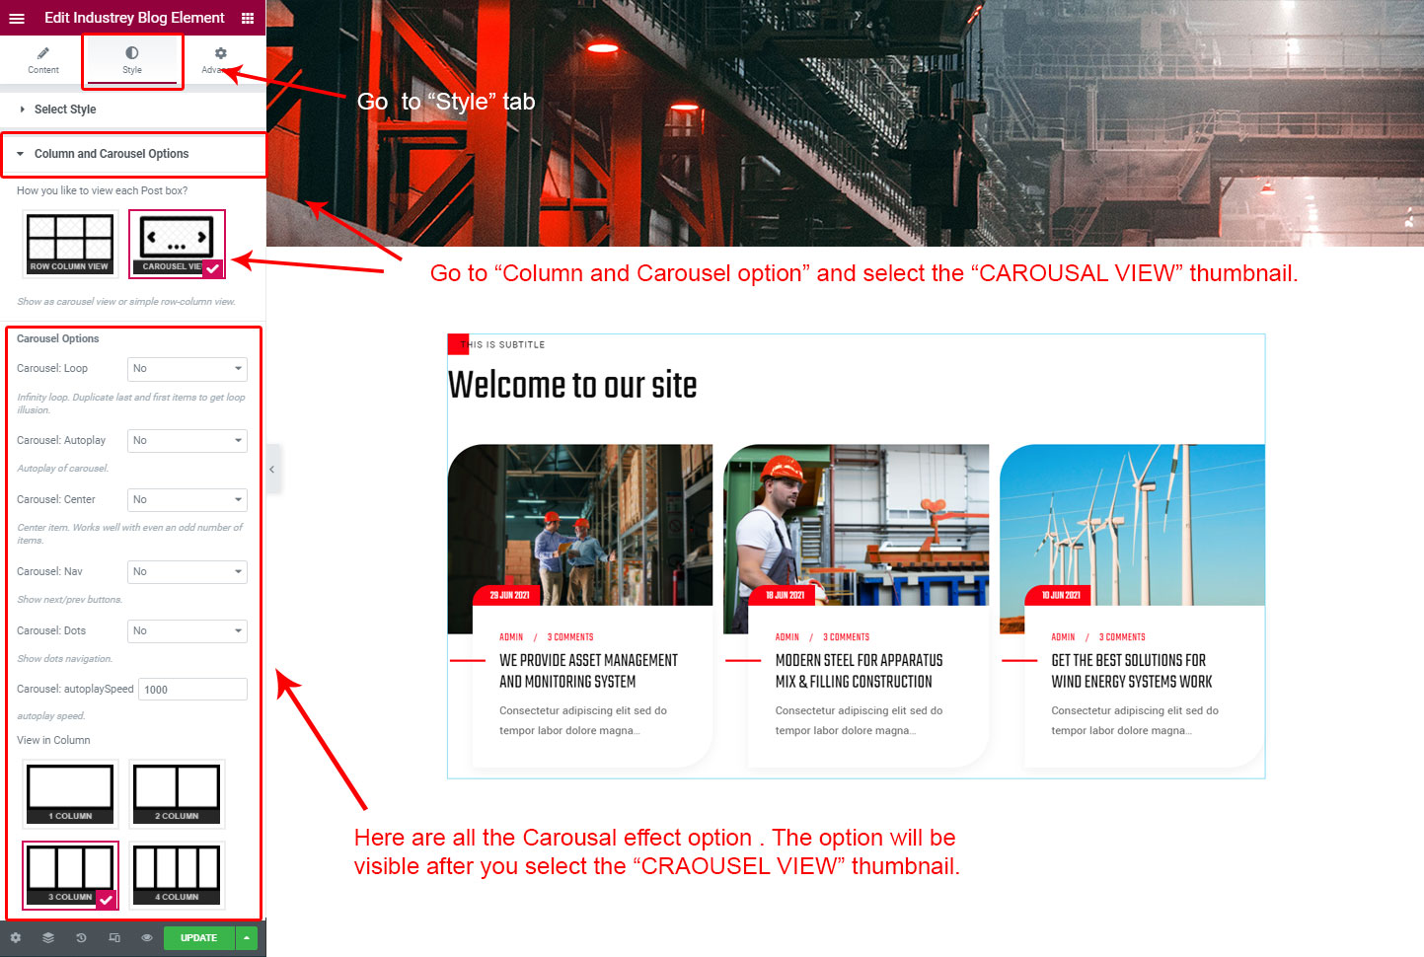Click the preview changes eye icon
Image resolution: width=1424 pixels, height=957 pixels.
[147, 938]
